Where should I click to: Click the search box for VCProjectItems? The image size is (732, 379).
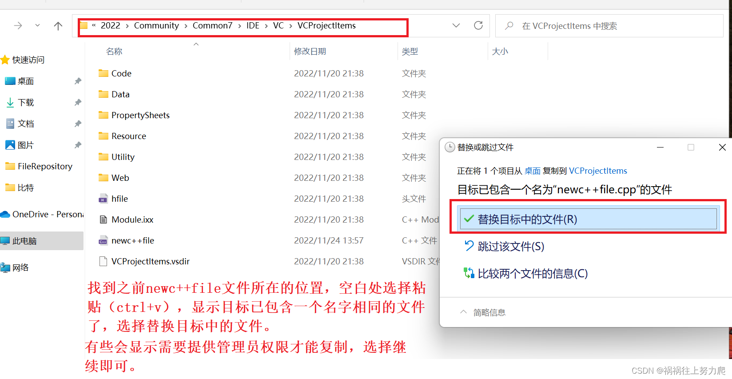click(x=609, y=26)
